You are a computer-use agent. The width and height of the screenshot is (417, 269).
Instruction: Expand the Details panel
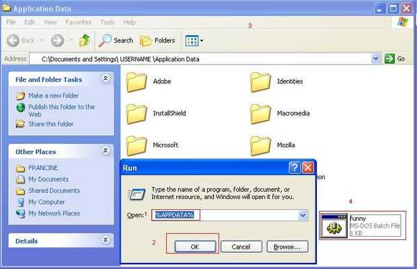pos(106,240)
